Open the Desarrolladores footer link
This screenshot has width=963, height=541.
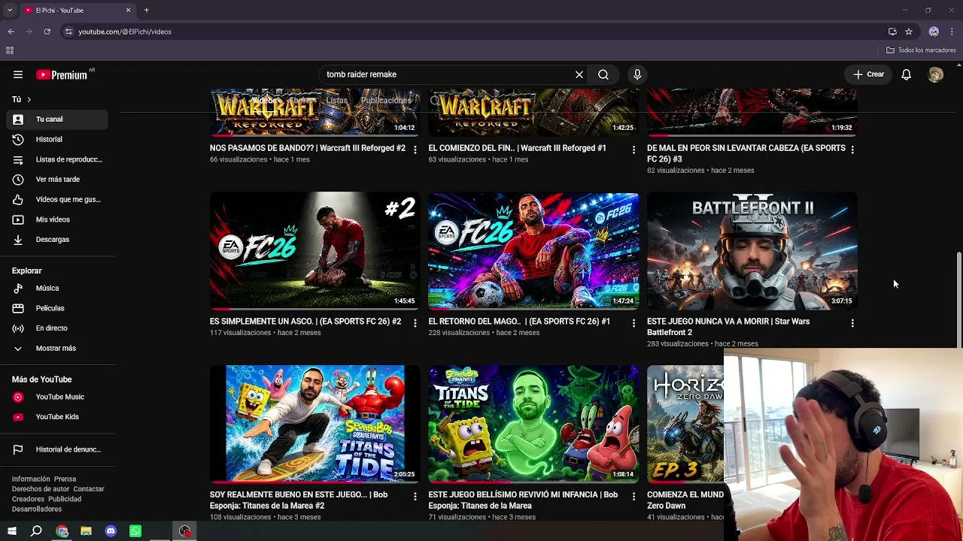click(x=37, y=509)
